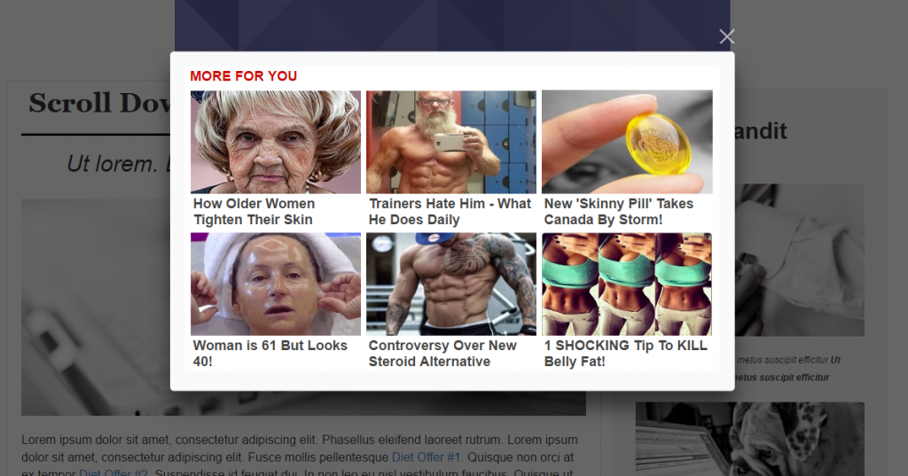Open "Controversy Over New Steroid Alternative" link
The width and height of the screenshot is (908, 476).
tap(442, 354)
